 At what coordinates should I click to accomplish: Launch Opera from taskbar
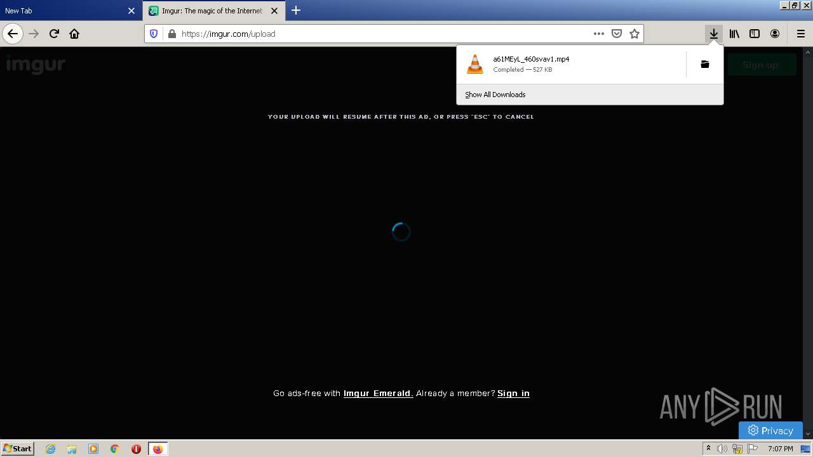[136, 449]
